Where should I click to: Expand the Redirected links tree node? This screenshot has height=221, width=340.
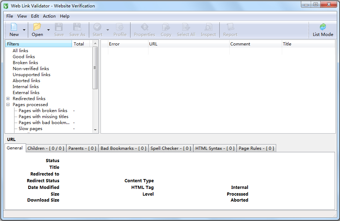coord(8,99)
